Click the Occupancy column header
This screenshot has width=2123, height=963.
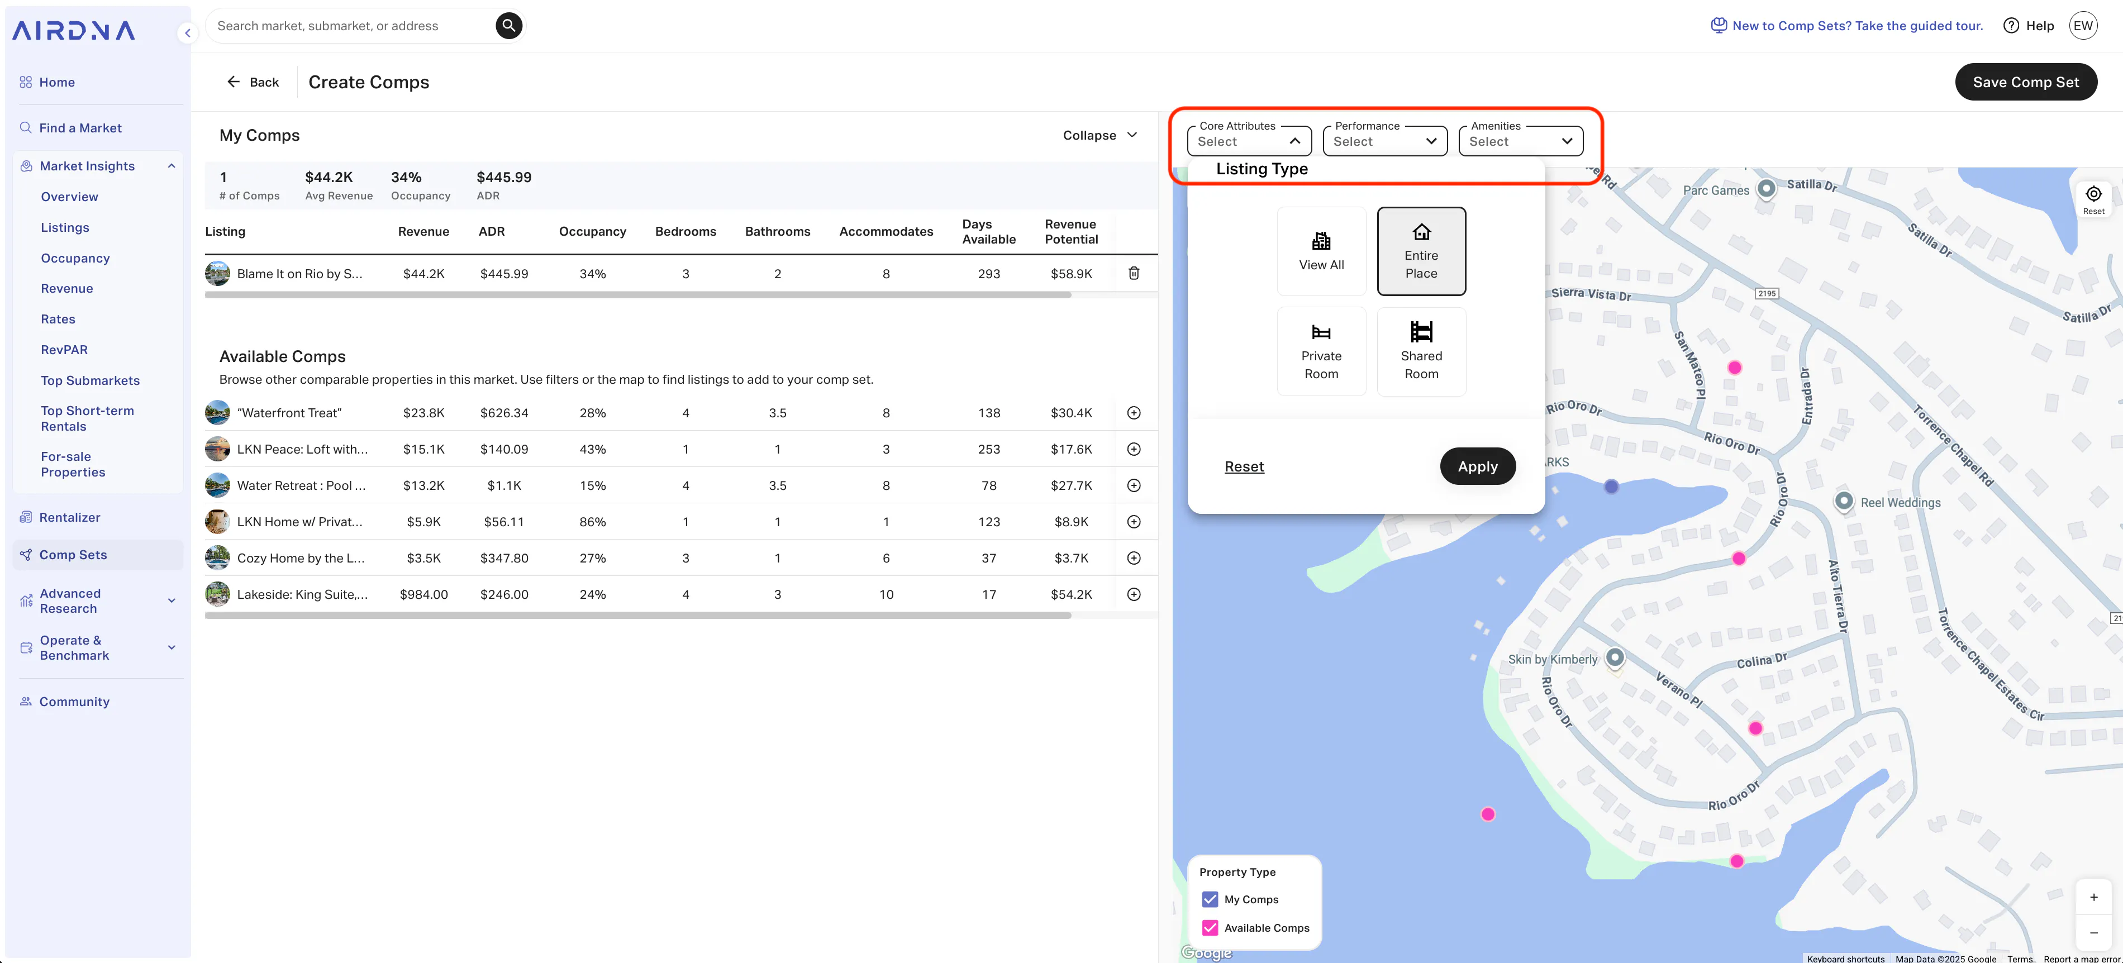[x=592, y=231]
